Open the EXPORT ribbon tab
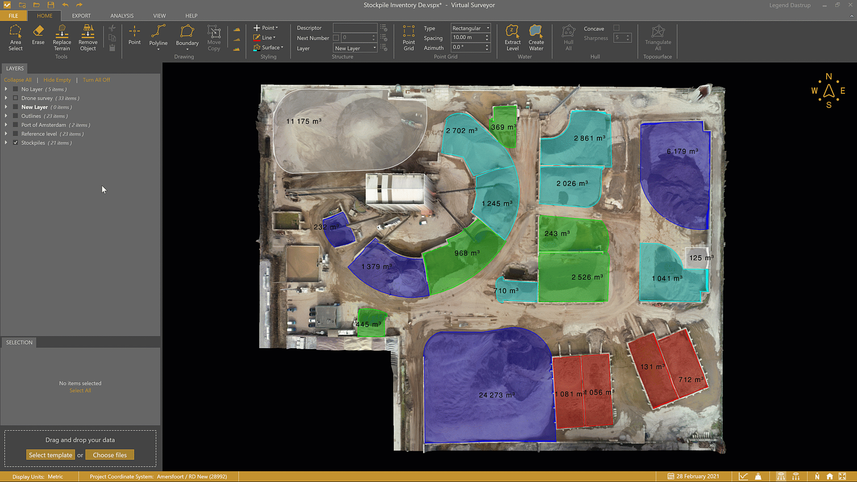This screenshot has width=857, height=482. coord(81,16)
